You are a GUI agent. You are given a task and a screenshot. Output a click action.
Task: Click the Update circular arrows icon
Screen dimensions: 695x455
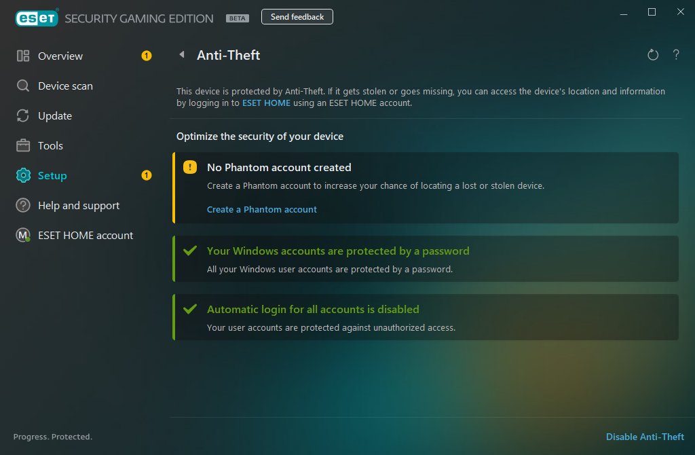click(x=23, y=115)
